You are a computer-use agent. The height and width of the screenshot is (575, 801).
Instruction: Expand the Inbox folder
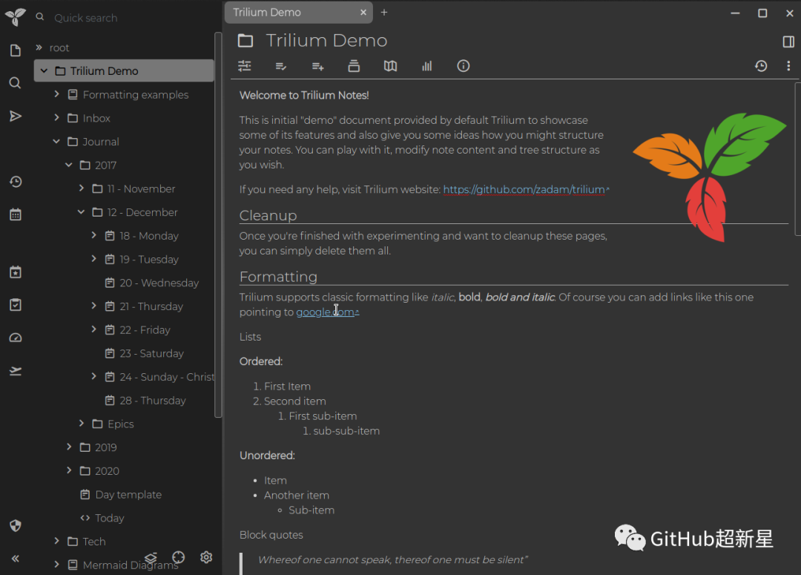tap(56, 117)
